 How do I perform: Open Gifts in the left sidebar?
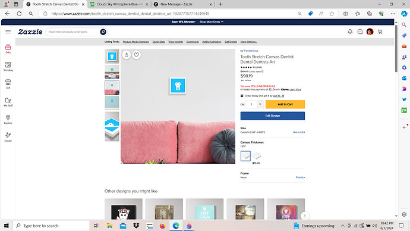[x=8, y=49]
